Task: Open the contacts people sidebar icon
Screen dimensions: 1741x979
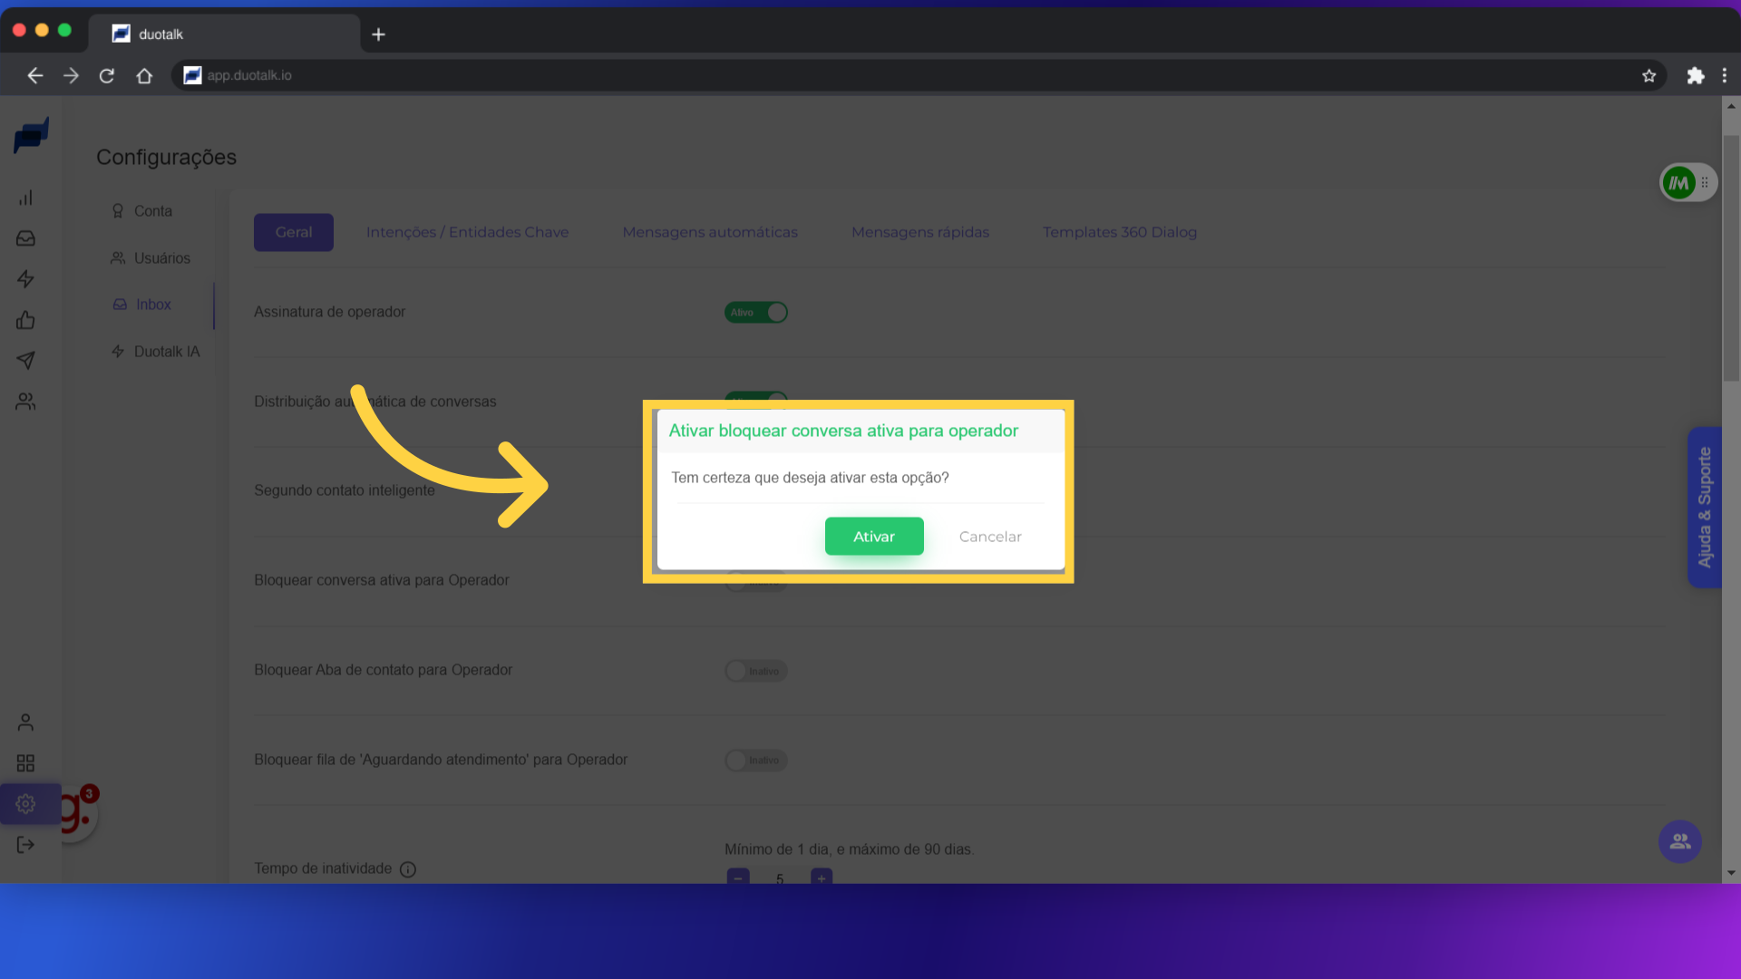Action: 25,402
